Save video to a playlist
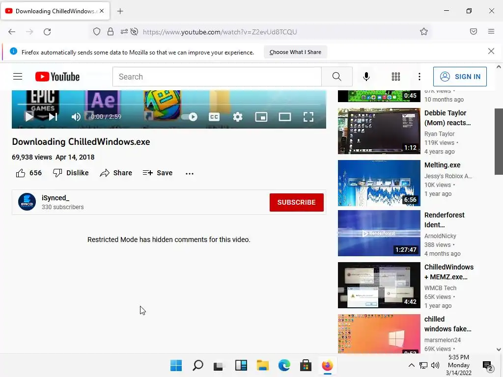The height and width of the screenshot is (377, 503). [158, 173]
